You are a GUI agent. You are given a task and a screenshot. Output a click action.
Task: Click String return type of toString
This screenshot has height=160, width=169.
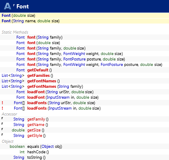tap(19, 157)
